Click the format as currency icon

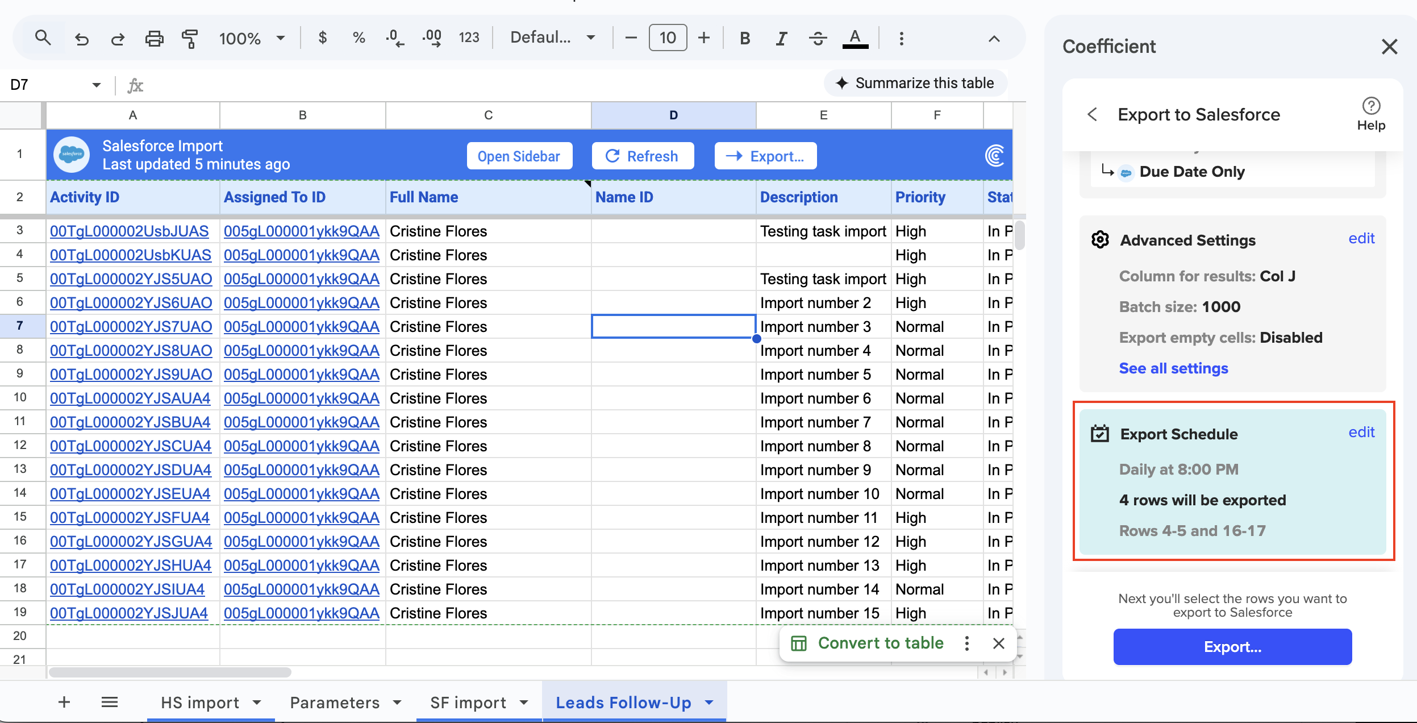coord(322,38)
